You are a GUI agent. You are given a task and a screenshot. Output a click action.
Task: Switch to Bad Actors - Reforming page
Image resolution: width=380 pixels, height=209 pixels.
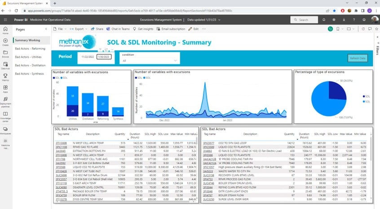click(30, 49)
